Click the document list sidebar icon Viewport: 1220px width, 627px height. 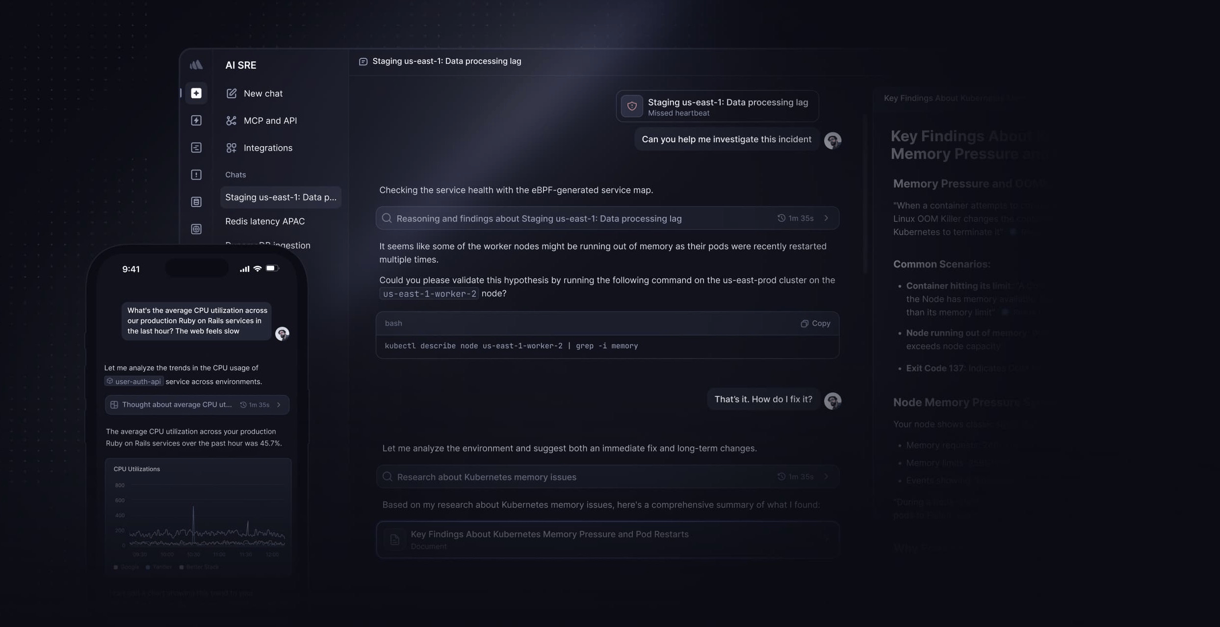[x=196, y=202]
